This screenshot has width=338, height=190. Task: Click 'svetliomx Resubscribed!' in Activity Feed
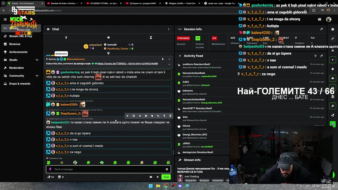[x=196, y=64]
